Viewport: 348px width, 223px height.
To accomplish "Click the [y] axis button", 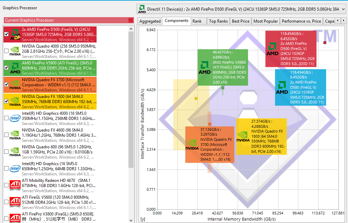I will 143,219.
